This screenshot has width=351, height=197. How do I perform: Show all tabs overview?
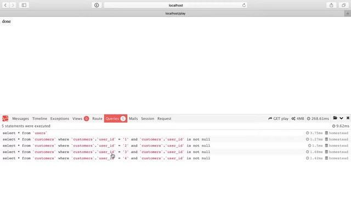(x=344, y=5)
